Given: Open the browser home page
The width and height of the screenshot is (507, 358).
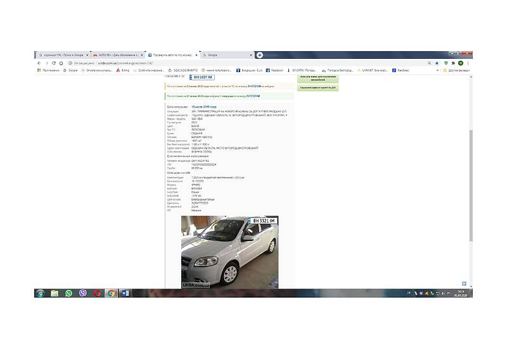Looking at the screenshot, I should (x=61, y=63).
